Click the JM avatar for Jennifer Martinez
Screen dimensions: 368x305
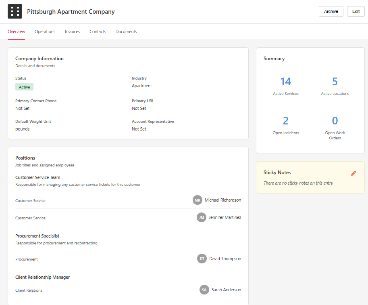click(202, 217)
